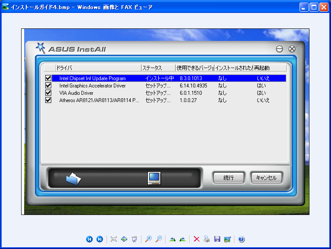Screen dimensions: 331x249
Task: Click the ASUS InstAll star wand logo
Action: [x=41, y=48]
